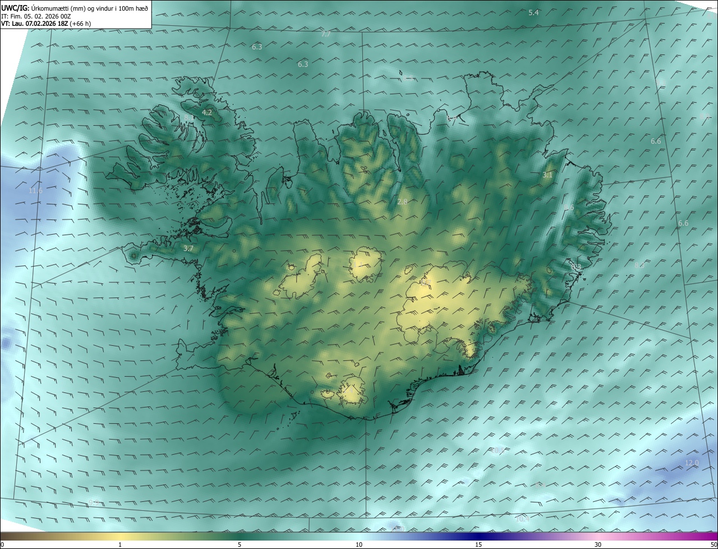Click the colour scale tick label 50

[x=714, y=545]
